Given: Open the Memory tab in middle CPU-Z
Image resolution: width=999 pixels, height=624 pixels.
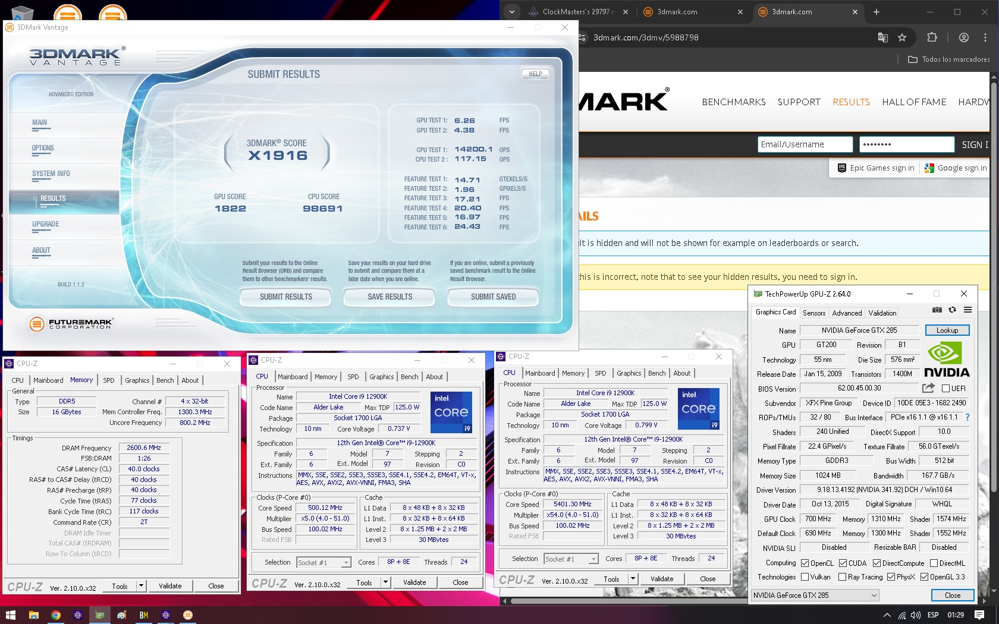Looking at the screenshot, I should 326,377.
